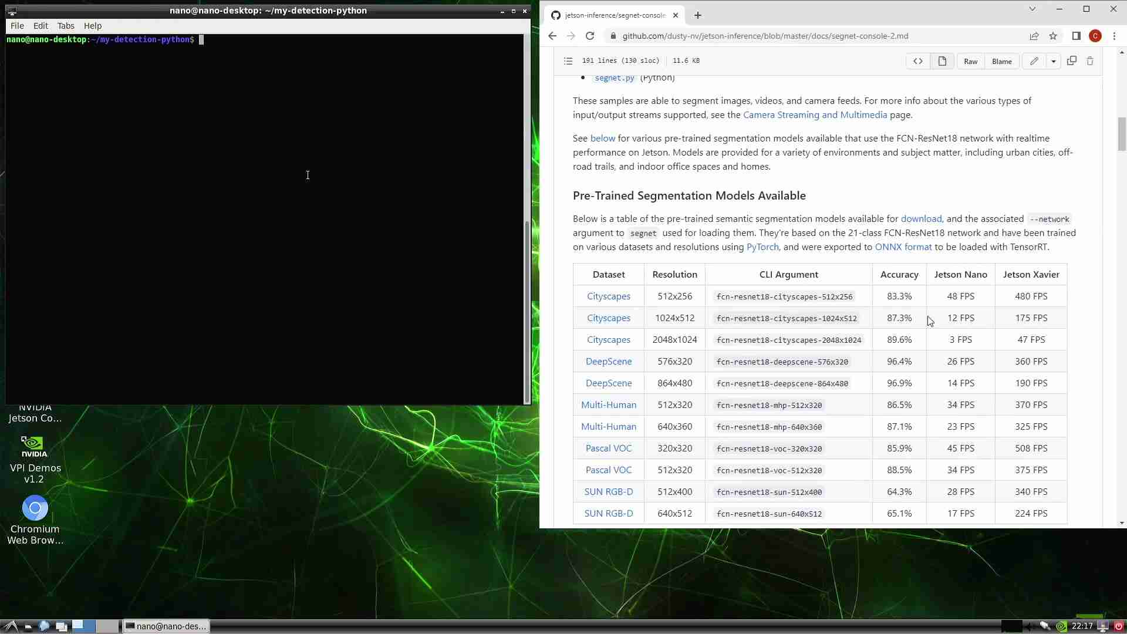Viewport: 1127px width, 634px height.
Task: Expand the tab search chevron
Action: [1032, 9]
